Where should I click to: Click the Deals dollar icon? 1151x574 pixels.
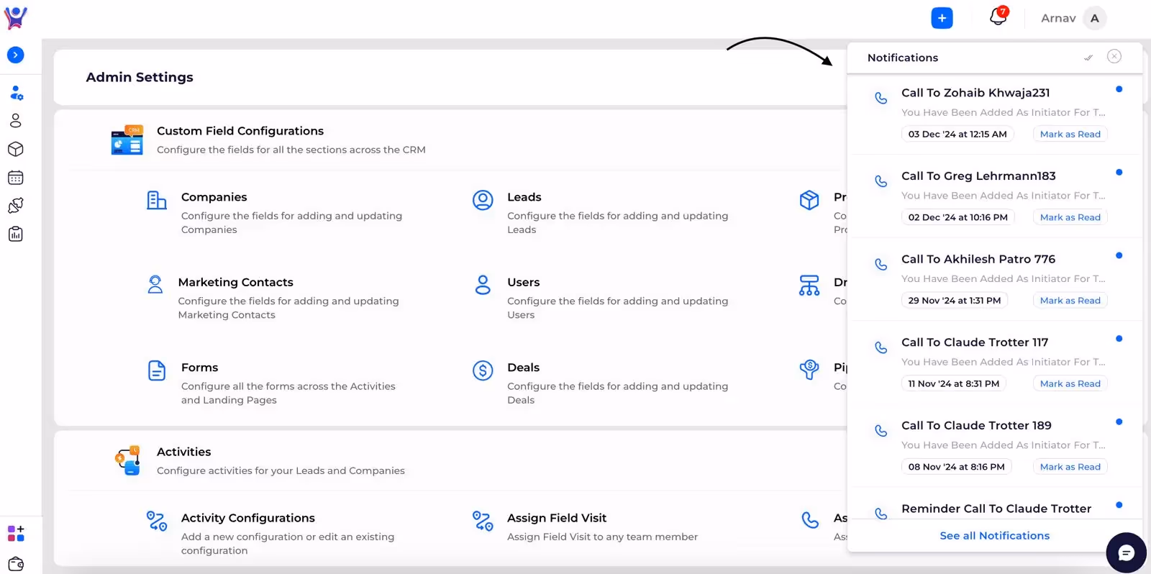point(483,370)
